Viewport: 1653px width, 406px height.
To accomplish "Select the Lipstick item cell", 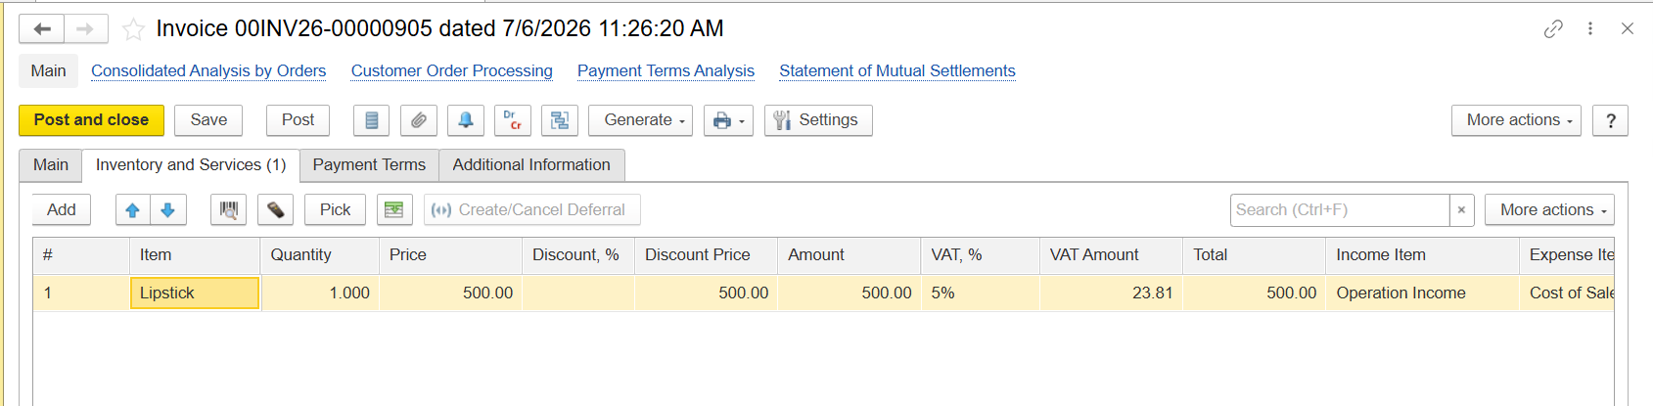I will point(195,293).
